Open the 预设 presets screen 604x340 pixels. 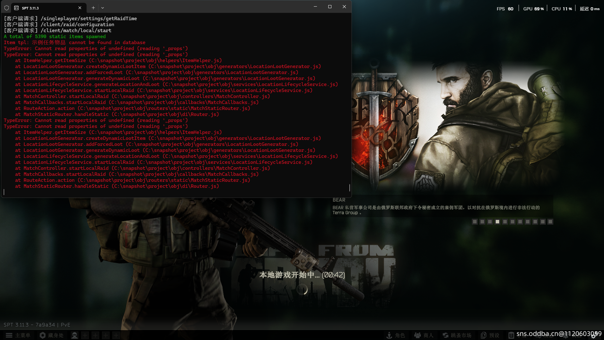(x=490, y=335)
